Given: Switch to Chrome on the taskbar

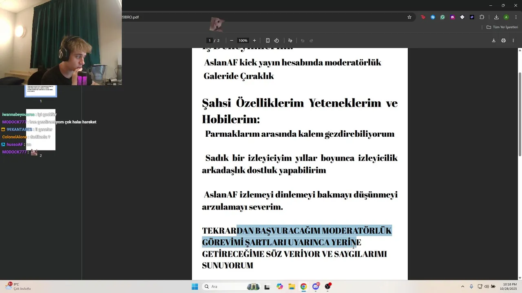Looking at the screenshot, I should [303, 286].
